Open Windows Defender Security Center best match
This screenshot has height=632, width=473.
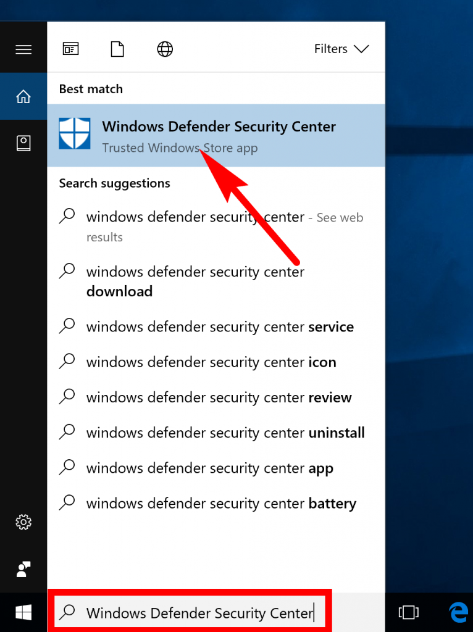(x=216, y=135)
